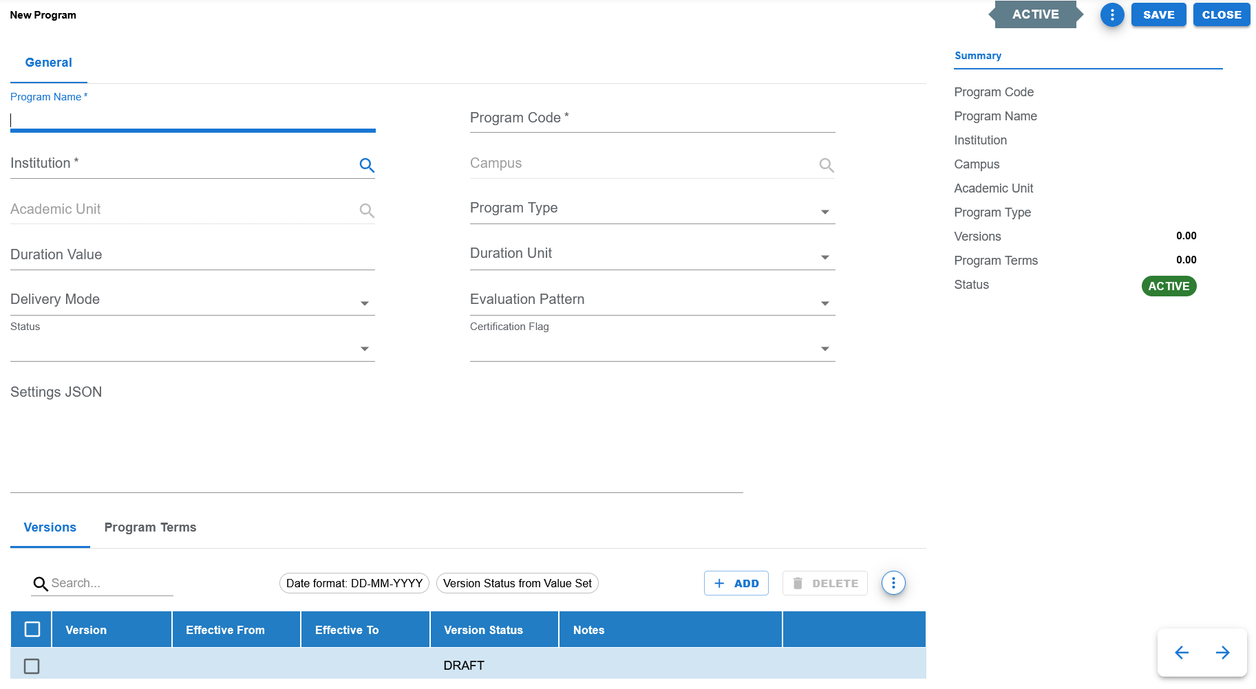Image resolution: width=1256 pixels, height=689 pixels.
Task: Click the Versions 0.00 value in Summary
Action: tap(1186, 236)
